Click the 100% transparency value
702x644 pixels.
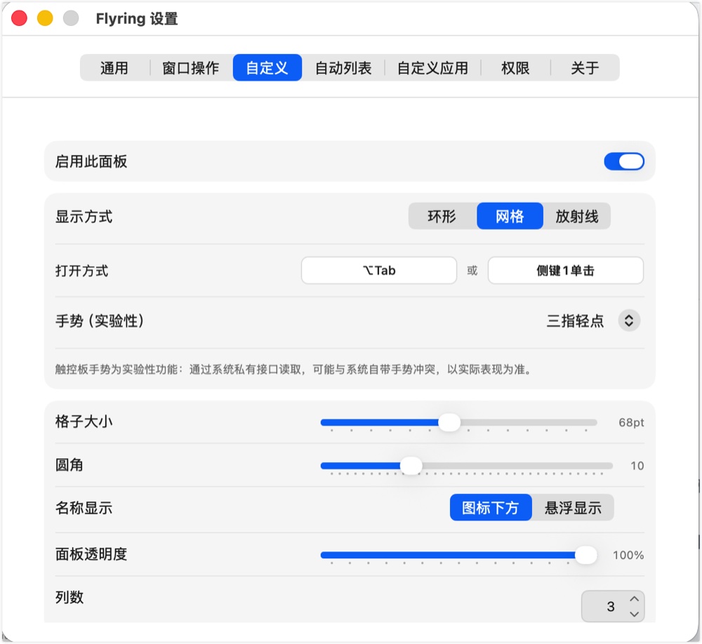(x=628, y=556)
